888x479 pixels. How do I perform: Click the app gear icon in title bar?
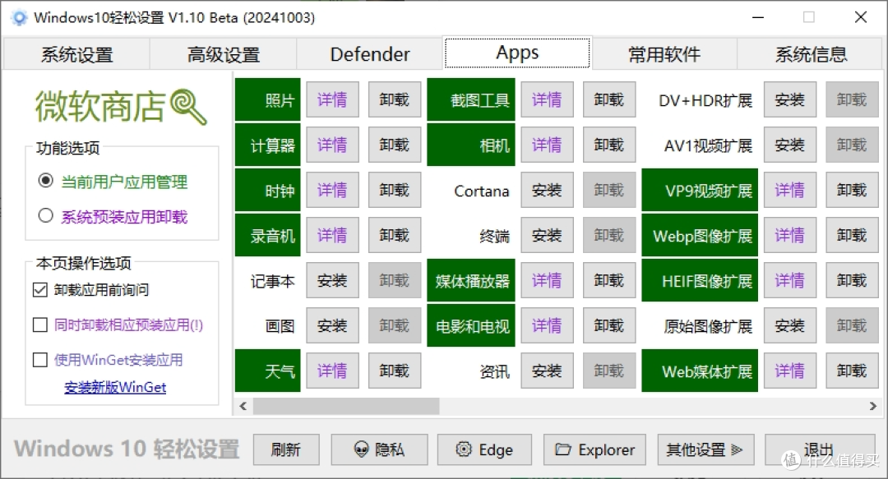(x=19, y=17)
